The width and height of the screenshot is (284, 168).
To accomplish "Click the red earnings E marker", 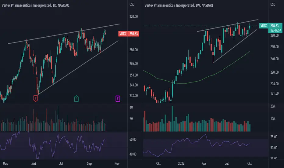I will coord(36,99).
